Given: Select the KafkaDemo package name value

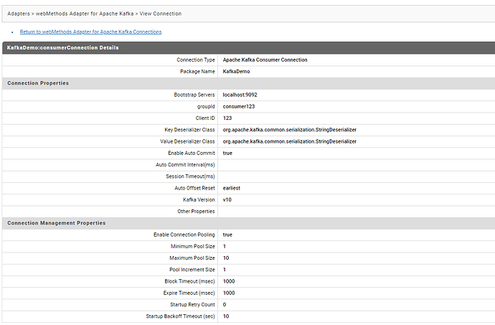Looking at the screenshot, I should (236, 71).
